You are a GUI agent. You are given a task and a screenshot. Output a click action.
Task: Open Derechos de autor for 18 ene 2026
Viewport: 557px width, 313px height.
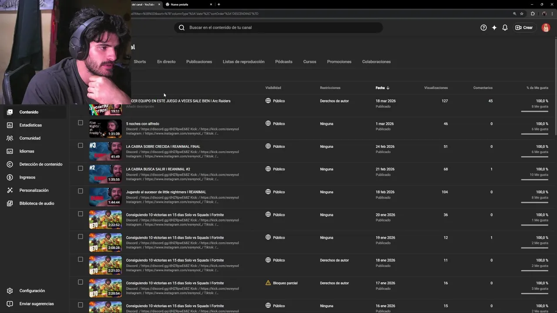pyautogui.click(x=334, y=260)
